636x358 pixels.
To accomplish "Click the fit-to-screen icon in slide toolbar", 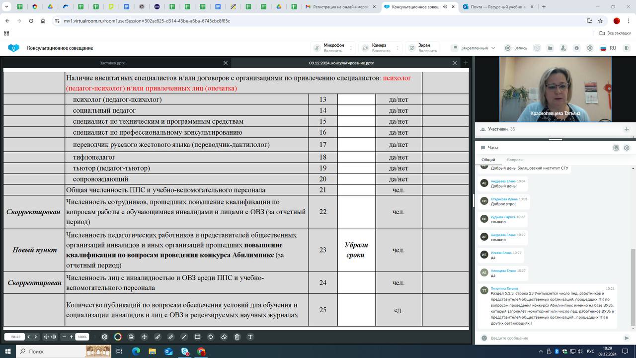I will pyautogui.click(x=46, y=337).
